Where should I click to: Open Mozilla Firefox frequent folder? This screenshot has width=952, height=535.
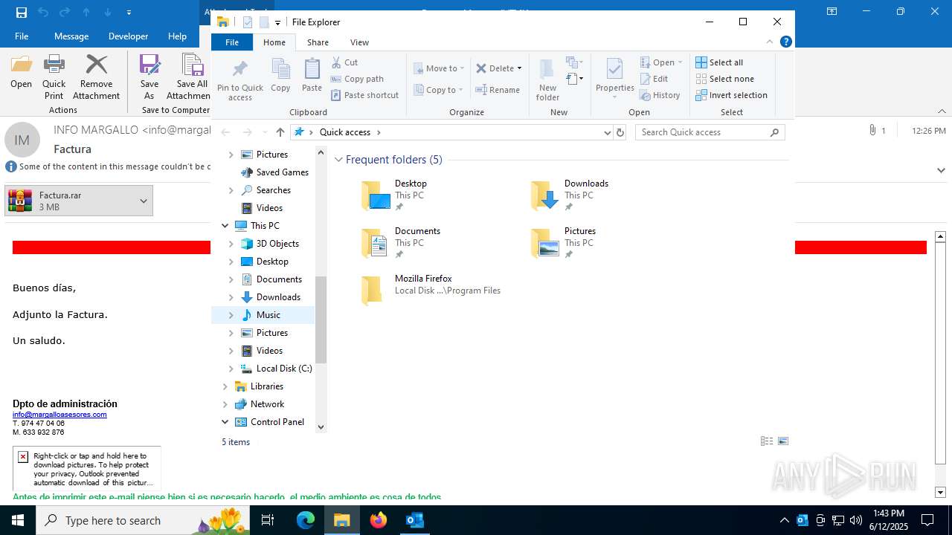pos(431,291)
